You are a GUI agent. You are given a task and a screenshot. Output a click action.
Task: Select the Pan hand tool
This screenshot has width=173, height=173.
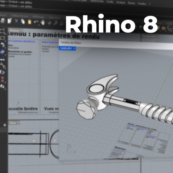[x=43, y=22]
